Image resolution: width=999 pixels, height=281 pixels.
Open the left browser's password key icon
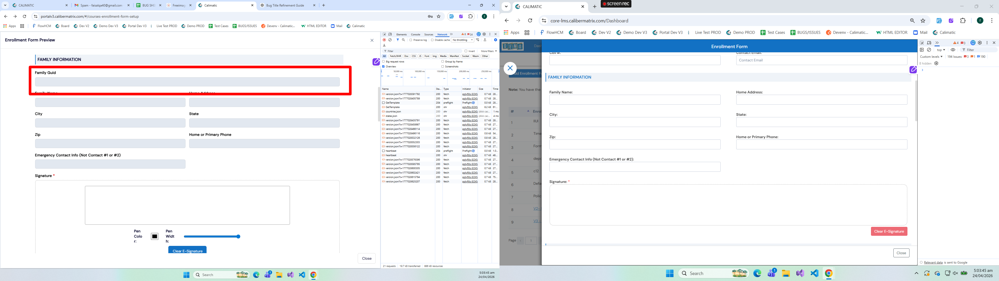(430, 16)
